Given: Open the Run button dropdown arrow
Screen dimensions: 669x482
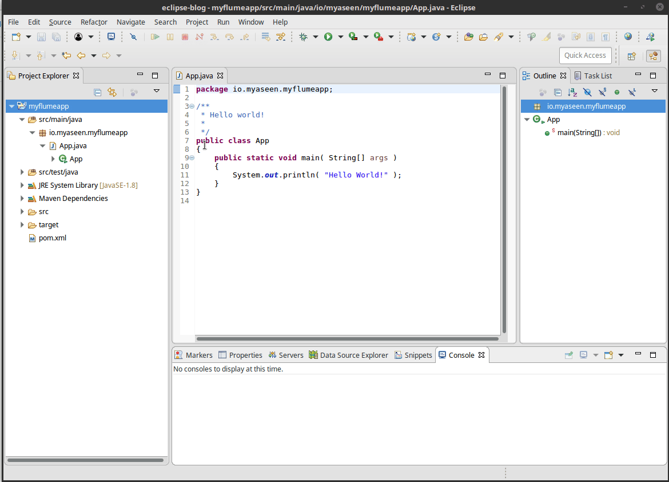Looking at the screenshot, I should pyautogui.click(x=340, y=37).
